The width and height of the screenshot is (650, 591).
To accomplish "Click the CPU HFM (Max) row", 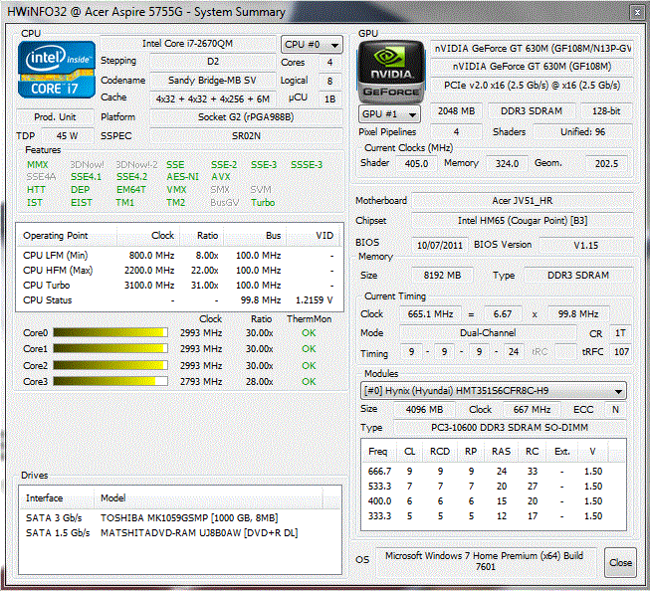I will click(x=179, y=271).
